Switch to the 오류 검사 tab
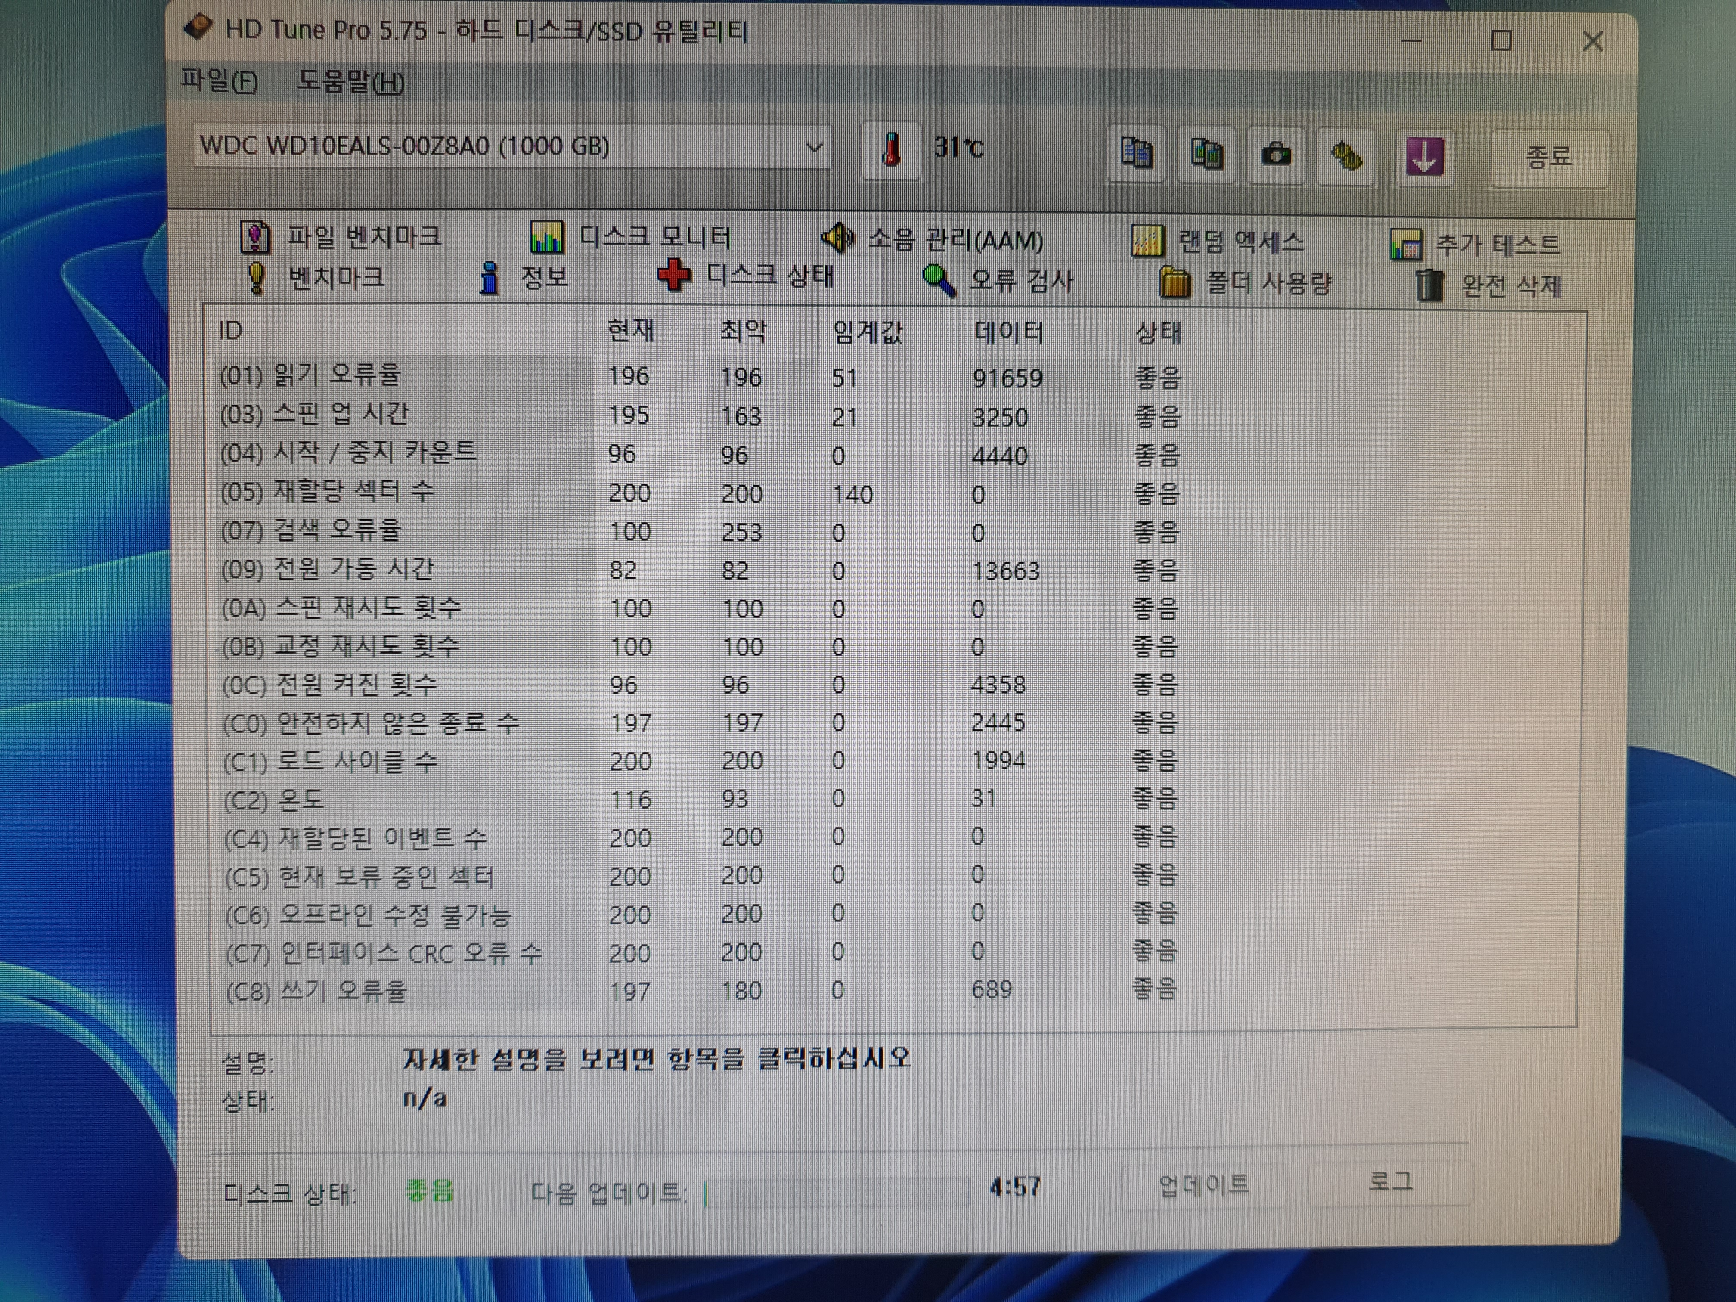The width and height of the screenshot is (1736, 1302). [998, 280]
